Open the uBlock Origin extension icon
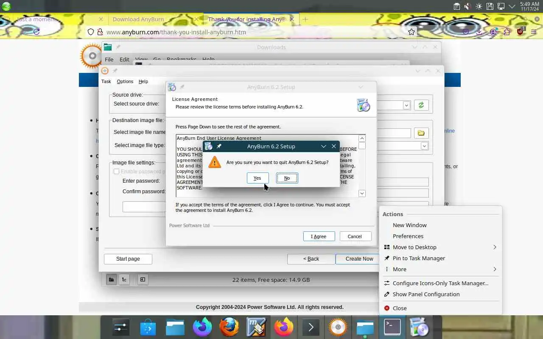Screen dimensions: 543x339 (x=521, y=32)
